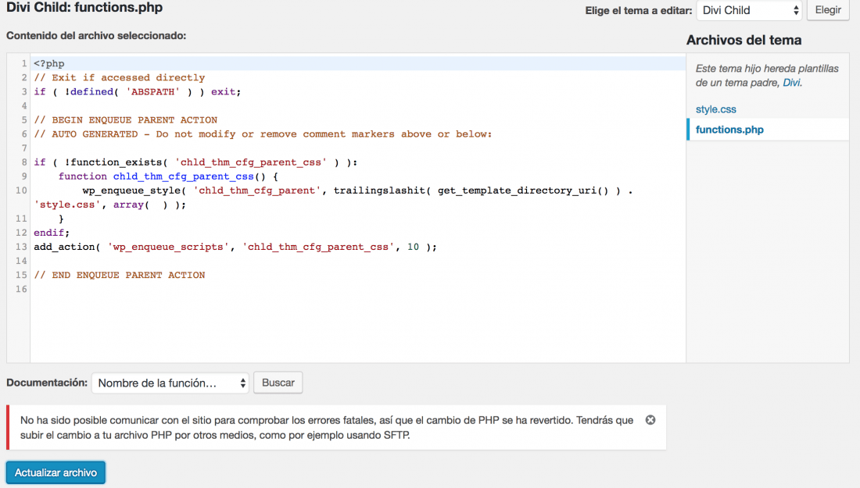Click the AUTO GENERATED comment line

click(x=263, y=134)
